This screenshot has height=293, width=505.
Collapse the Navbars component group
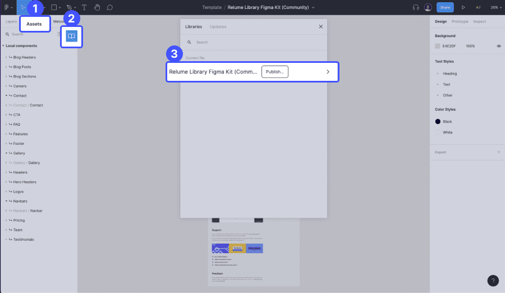[6, 201]
